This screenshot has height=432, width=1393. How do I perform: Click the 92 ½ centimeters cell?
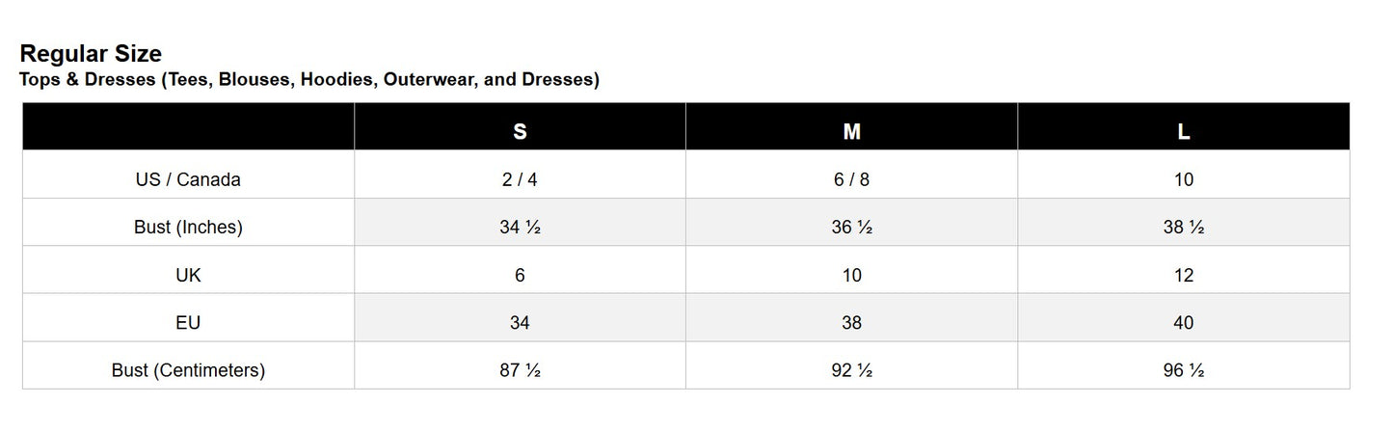click(851, 370)
